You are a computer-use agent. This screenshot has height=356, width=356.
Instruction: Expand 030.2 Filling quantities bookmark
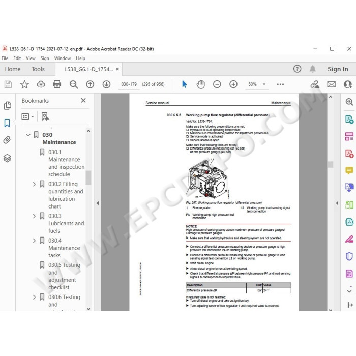tap(34, 184)
